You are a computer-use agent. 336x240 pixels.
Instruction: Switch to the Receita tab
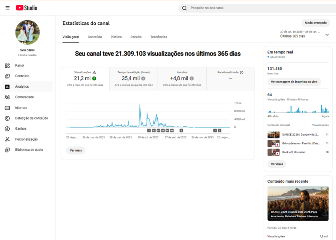click(x=136, y=37)
